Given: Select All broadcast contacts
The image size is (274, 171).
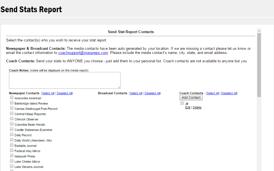Looking at the screenshot, I should [x=136, y=93].
